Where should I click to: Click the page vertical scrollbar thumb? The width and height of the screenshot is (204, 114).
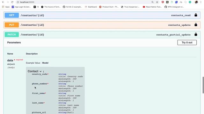point(203,85)
